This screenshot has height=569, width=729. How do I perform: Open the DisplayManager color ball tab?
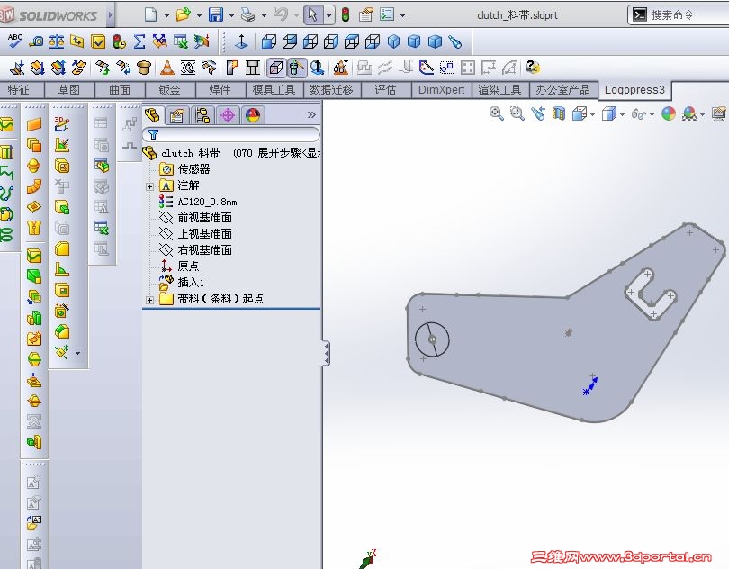point(253,115)
